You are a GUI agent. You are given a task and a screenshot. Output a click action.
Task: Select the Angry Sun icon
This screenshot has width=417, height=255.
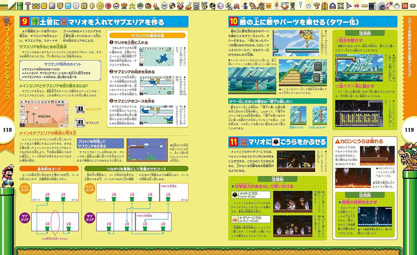pyautogui.click(x=269, y=6)
